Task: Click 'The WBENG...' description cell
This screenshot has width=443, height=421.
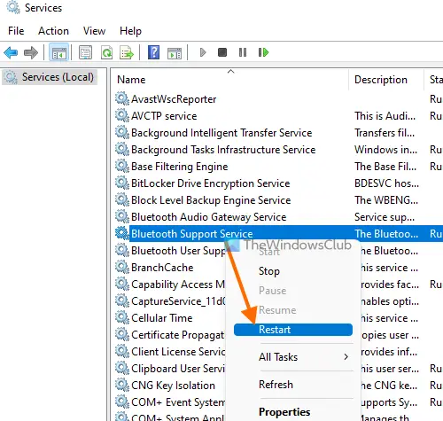Action: point(386,200)
